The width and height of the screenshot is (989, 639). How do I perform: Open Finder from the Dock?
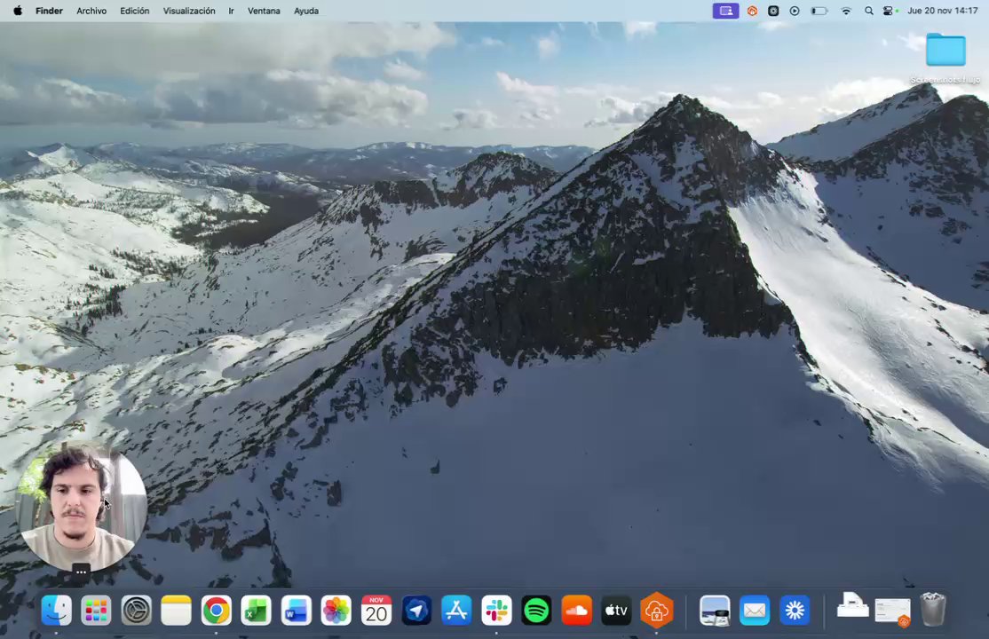point(56,611)
